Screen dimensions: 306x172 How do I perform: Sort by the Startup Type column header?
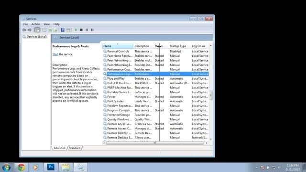[180, 46]
